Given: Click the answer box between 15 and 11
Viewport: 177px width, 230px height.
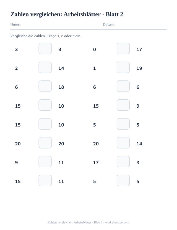Looking at the screenshot, I should (x=45, y=180).
